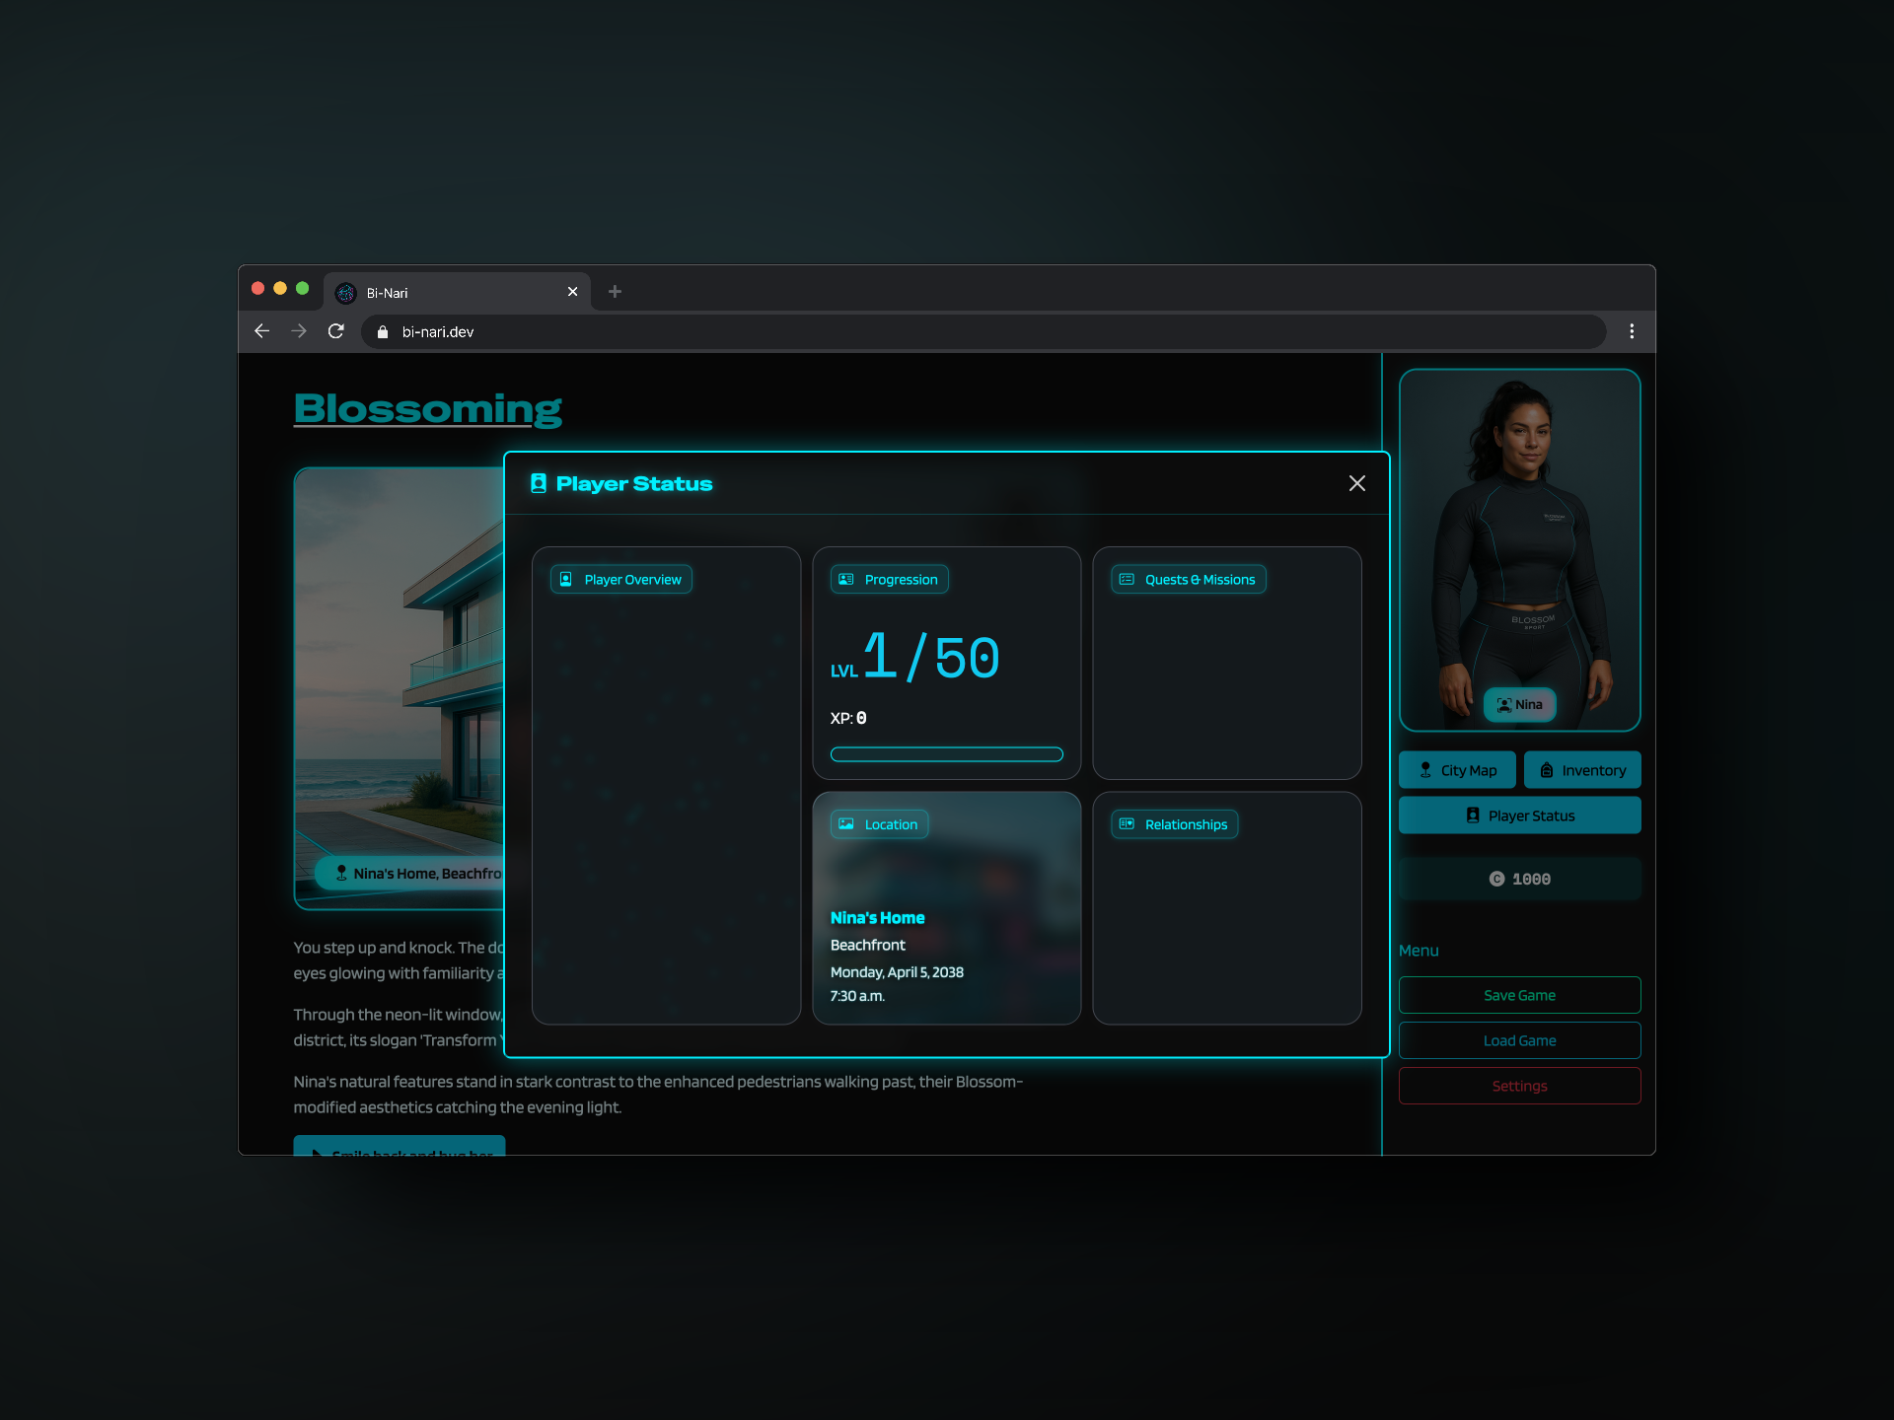Click Load Game in the menu
Viewport: 1894px width, 1420px height.
tap(1519, 1040)
